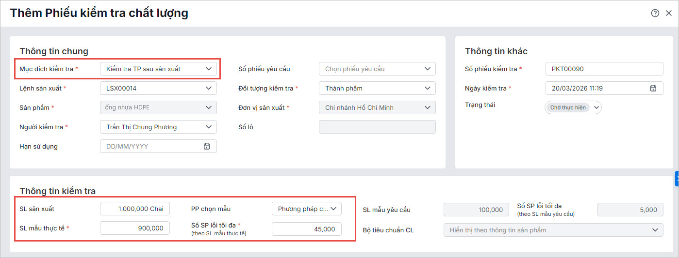Expand the blue side panel handle
The width and height of the screenshot is (679, 258).
point(677,179)
